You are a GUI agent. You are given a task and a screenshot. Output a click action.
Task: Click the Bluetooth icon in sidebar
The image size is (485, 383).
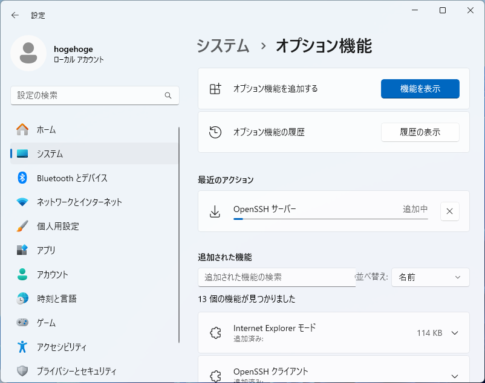(22, 178)
